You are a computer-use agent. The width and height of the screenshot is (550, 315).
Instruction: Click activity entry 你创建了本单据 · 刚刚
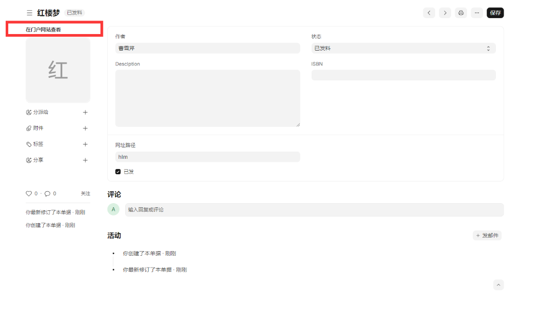click(x=149, y=254)
